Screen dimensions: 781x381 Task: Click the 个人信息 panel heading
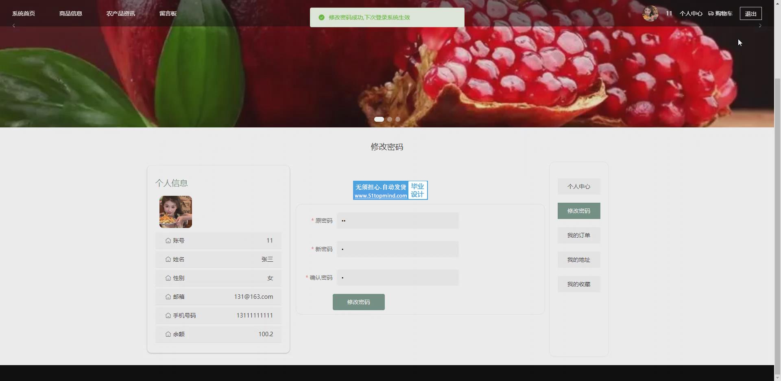pos(171,183)
